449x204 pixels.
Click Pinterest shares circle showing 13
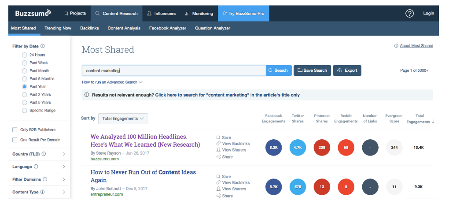click(322, 187)
